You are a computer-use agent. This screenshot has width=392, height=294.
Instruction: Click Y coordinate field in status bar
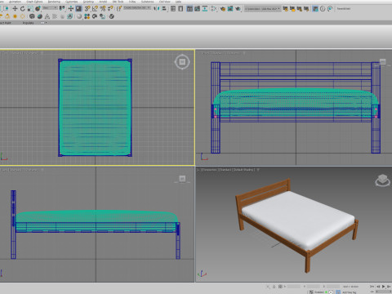[314, 287]
